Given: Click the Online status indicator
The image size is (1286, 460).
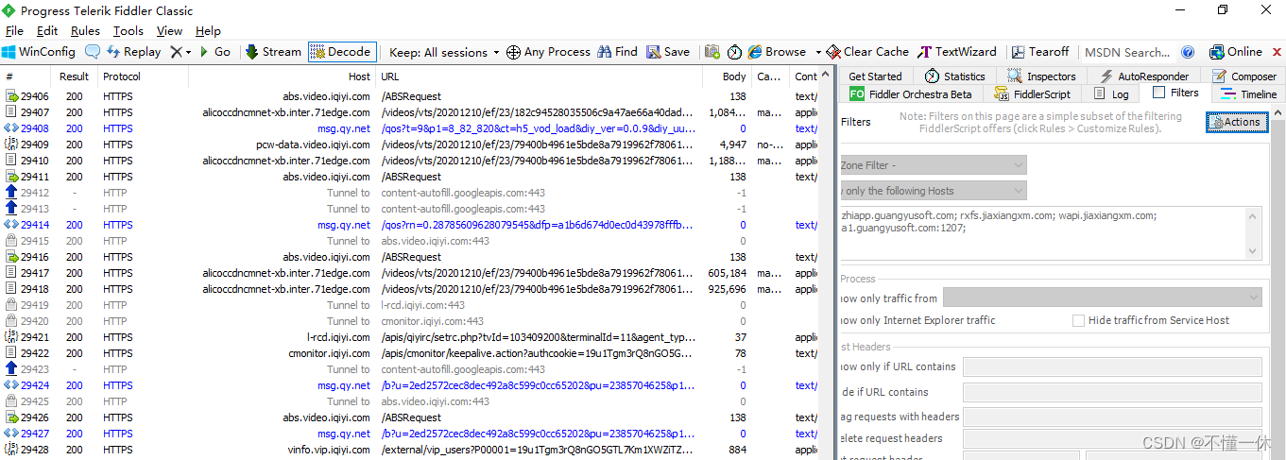Looking at the screenshot, I should (x=1236, y=52).
